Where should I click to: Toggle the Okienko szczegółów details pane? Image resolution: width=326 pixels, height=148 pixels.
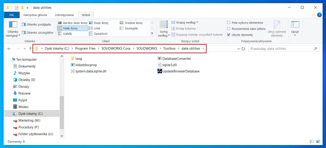(38, 33)
